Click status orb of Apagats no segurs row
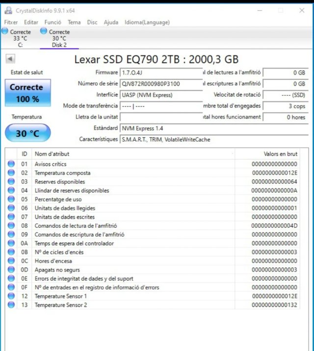Viewport: 314px width, 351px height. [11, 270]
